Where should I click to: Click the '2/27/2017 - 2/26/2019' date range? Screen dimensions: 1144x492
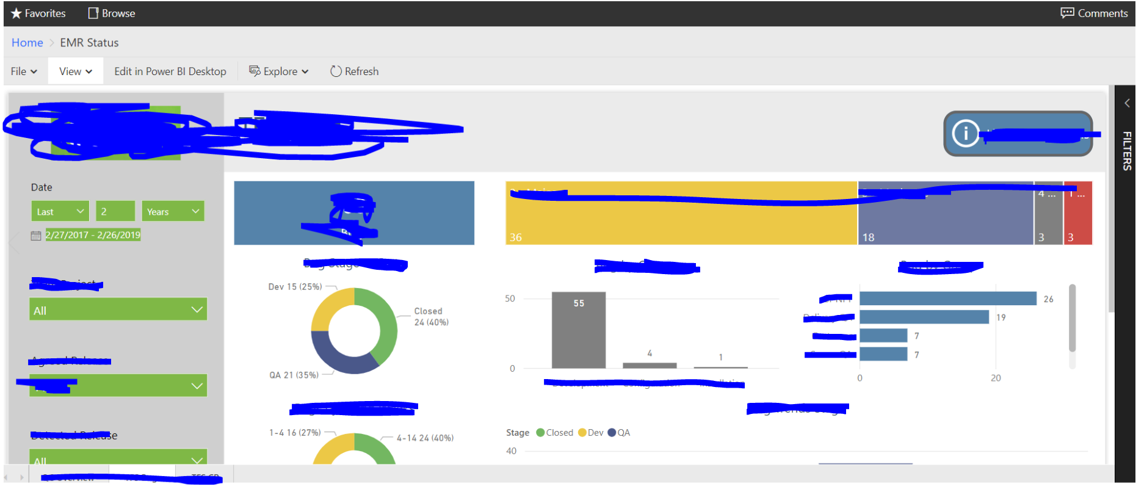[93, 235]
